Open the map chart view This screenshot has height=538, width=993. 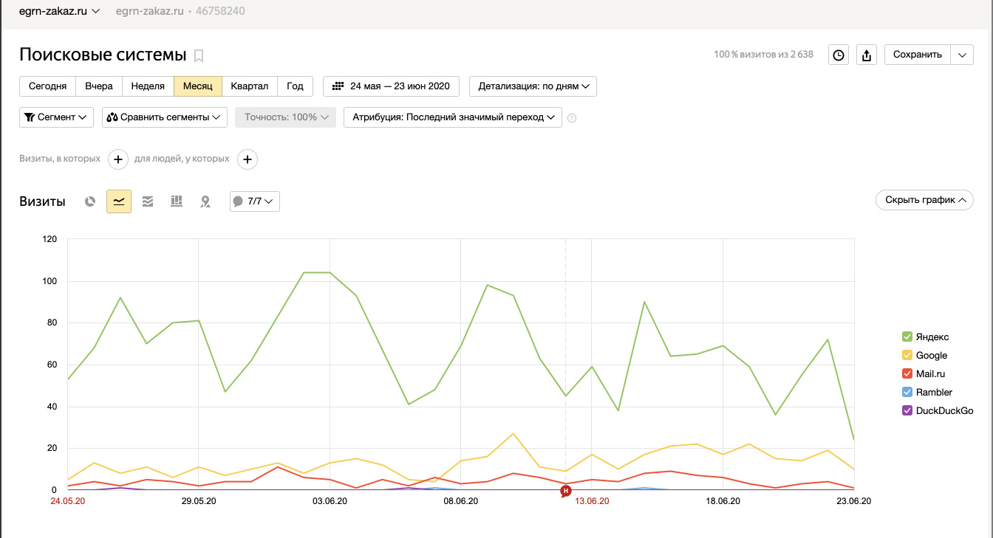pos(205,201)
